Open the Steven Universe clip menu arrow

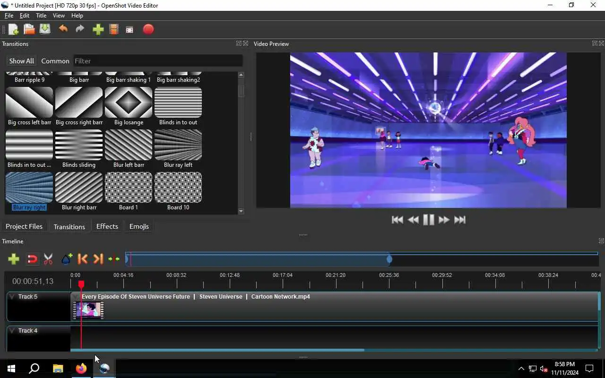click(x=76, y=297)
